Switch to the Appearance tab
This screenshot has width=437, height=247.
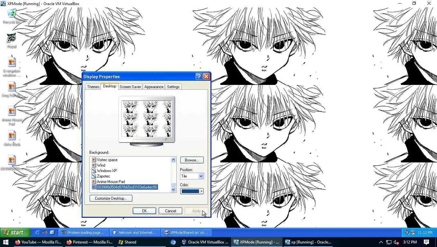[x=154, y=87]
